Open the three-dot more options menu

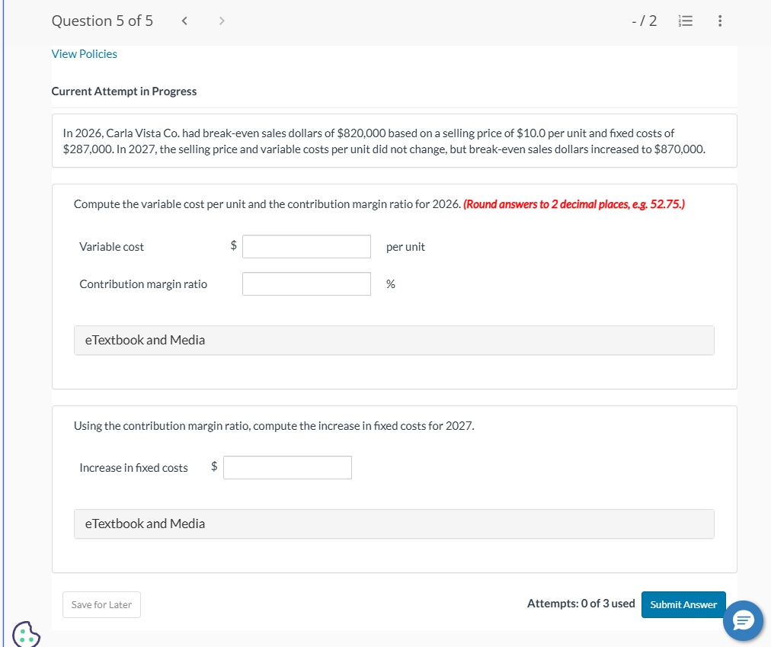720,21
